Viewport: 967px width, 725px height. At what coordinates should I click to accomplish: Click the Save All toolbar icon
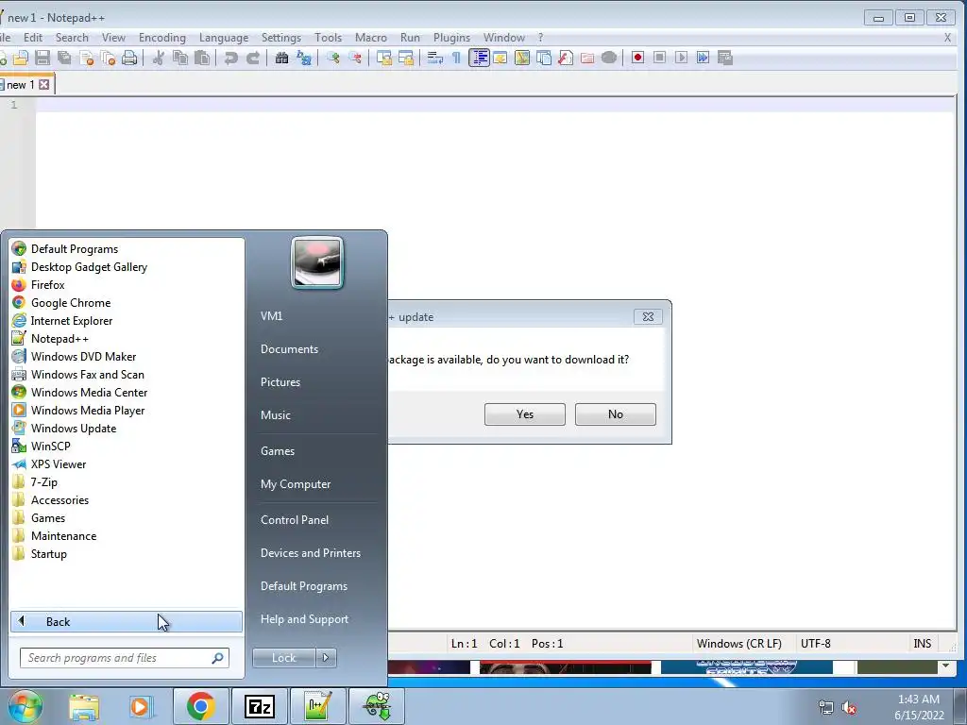coord(64,58)
